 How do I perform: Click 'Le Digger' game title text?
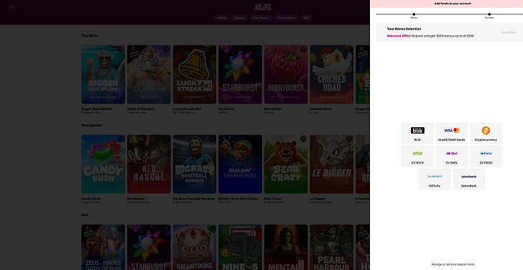[317, 199]
